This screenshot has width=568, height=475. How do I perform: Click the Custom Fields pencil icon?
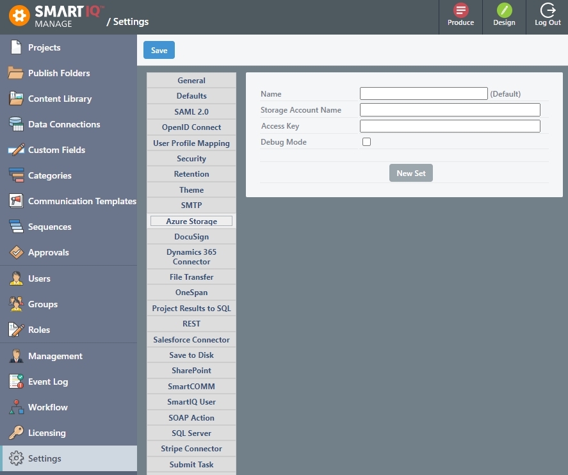pos(16,150)
